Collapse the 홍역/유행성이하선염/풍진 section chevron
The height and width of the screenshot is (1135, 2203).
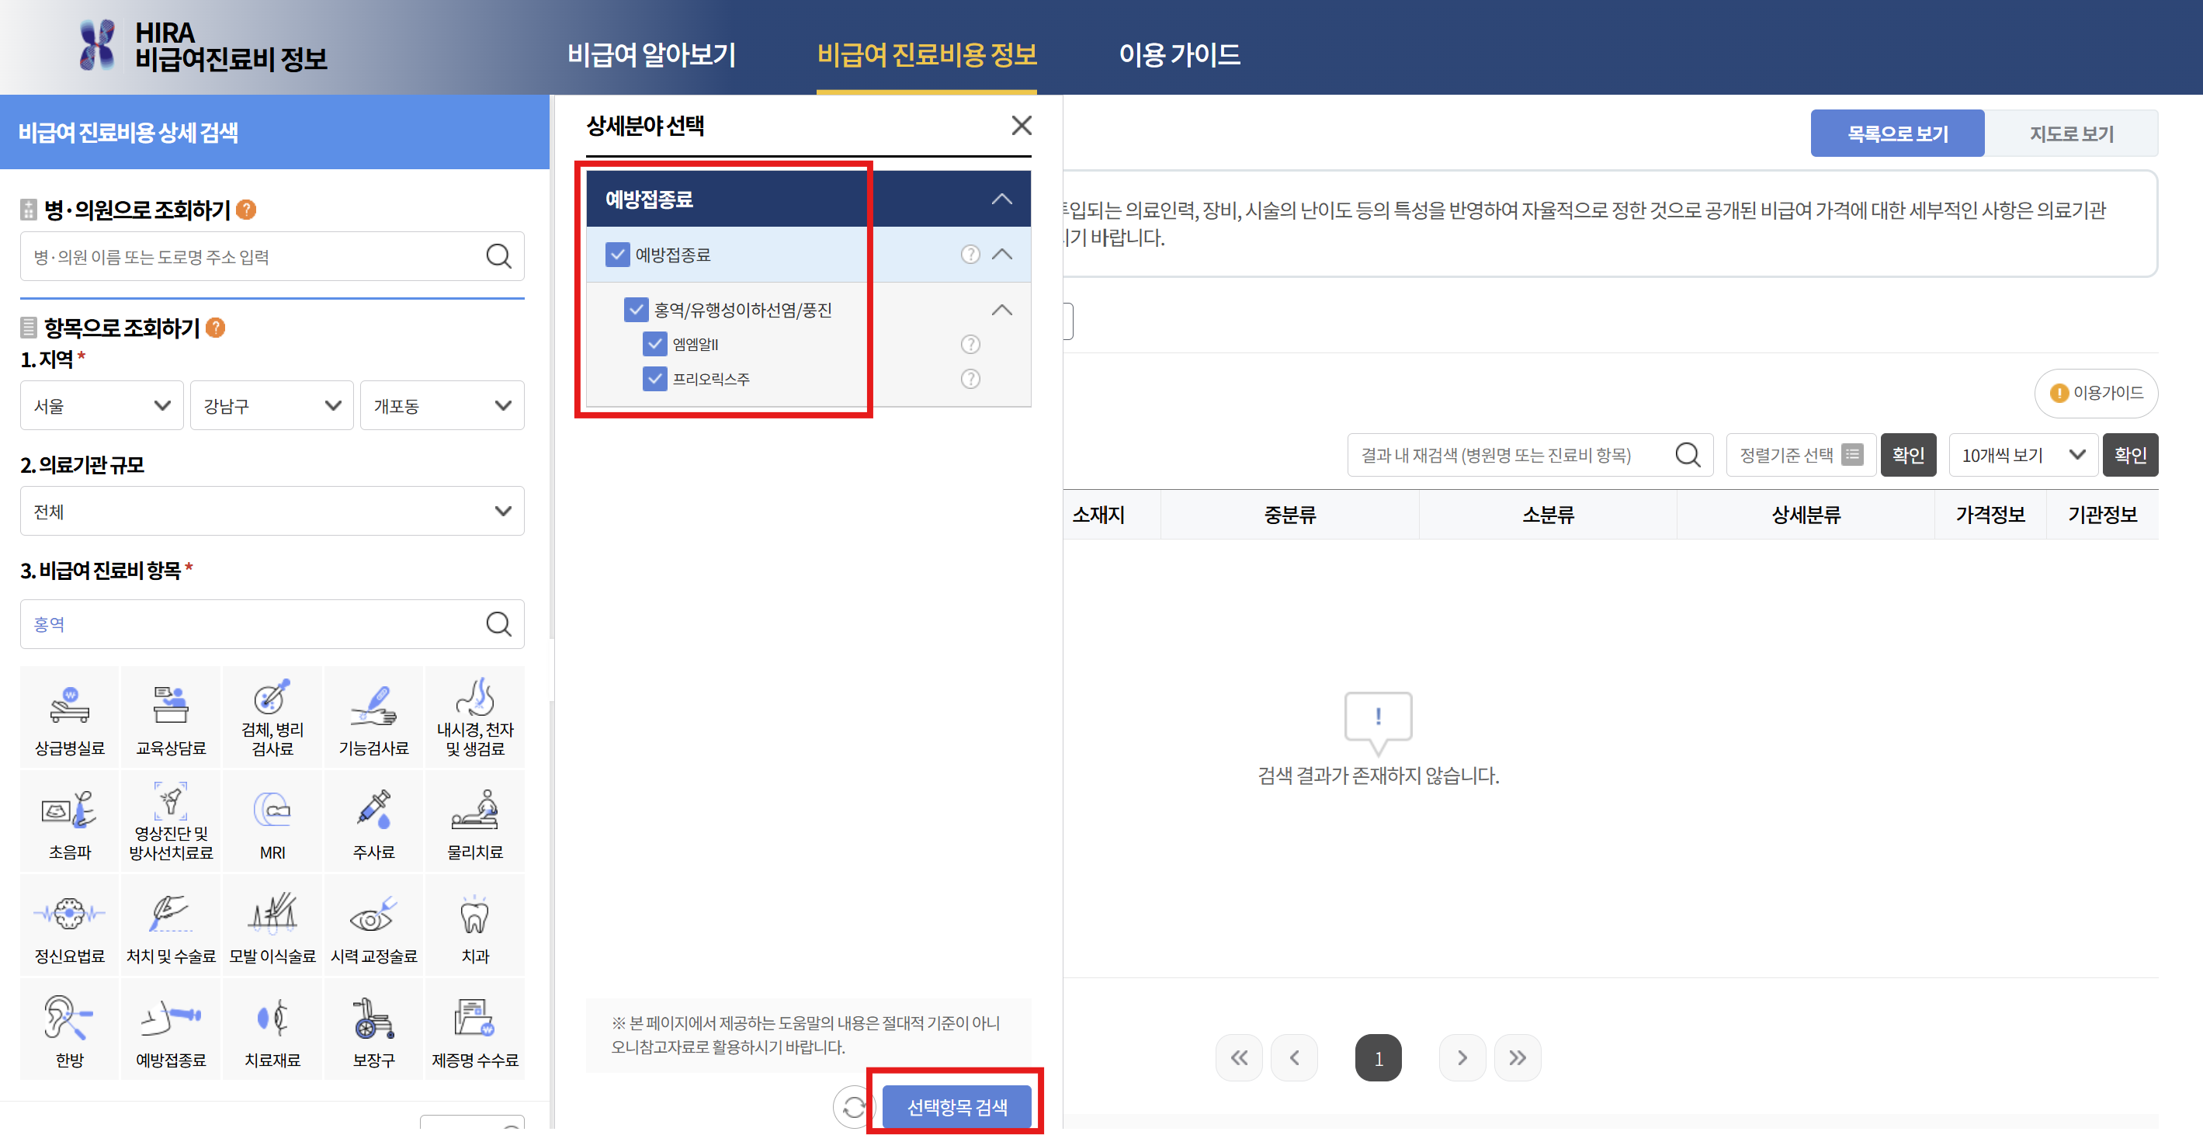click(x=1001, y=310)
